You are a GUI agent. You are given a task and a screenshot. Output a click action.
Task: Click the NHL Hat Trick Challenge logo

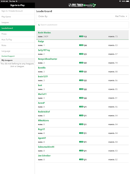click(76, 5)
